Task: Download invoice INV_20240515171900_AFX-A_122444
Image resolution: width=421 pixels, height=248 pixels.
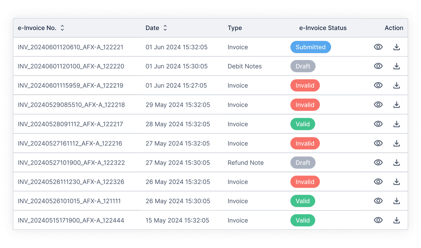Action: (396, 220)
